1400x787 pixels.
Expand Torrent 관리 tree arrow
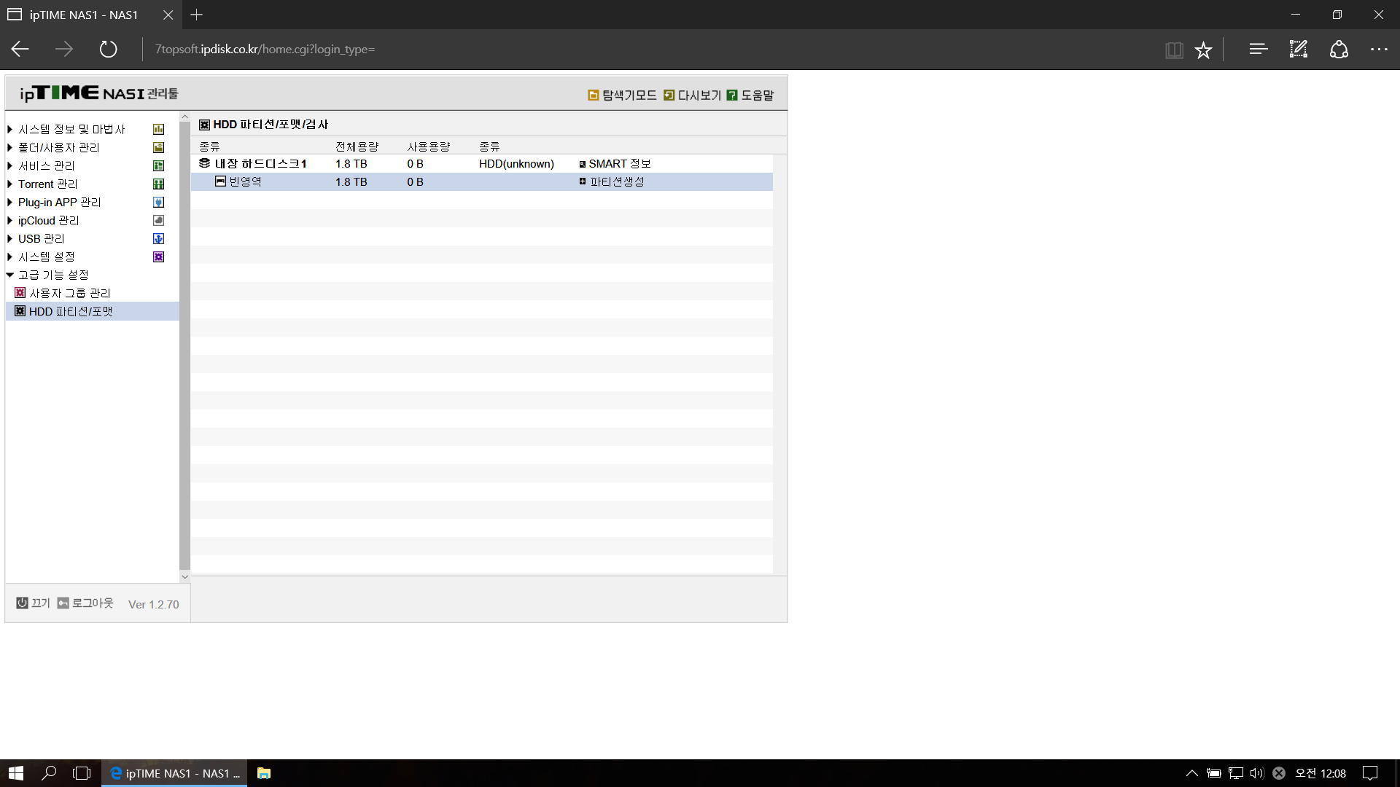tap(10, 184)
